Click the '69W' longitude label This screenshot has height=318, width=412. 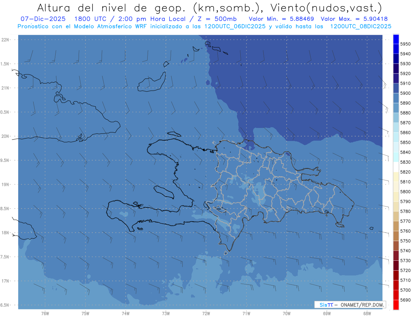coord(327,314)
